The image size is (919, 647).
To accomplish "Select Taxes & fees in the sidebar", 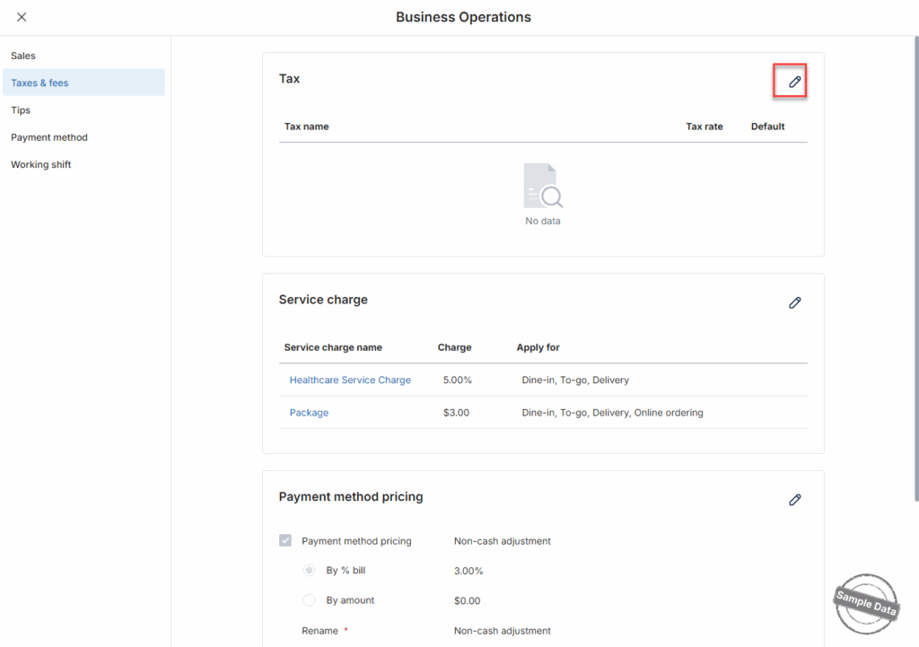I will coord(39,83).
